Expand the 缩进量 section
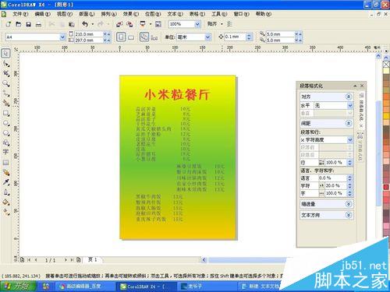Screen dimensions: 390x292 [349, 204]
